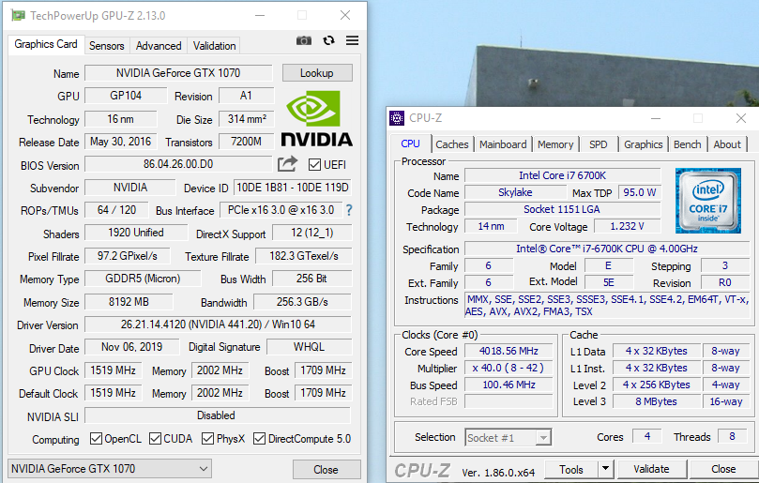759x483 pixels.
Task: Switch to the Mainboard tab
Action: point(503,144)
